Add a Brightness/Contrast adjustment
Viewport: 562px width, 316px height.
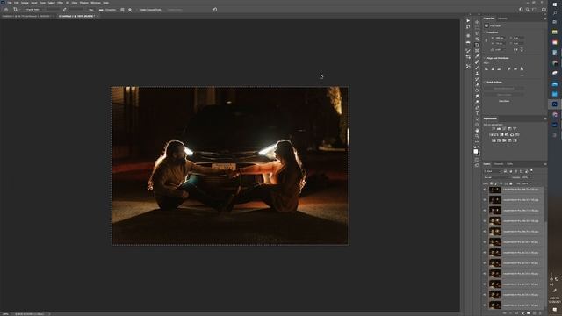(x=494, y=128)
